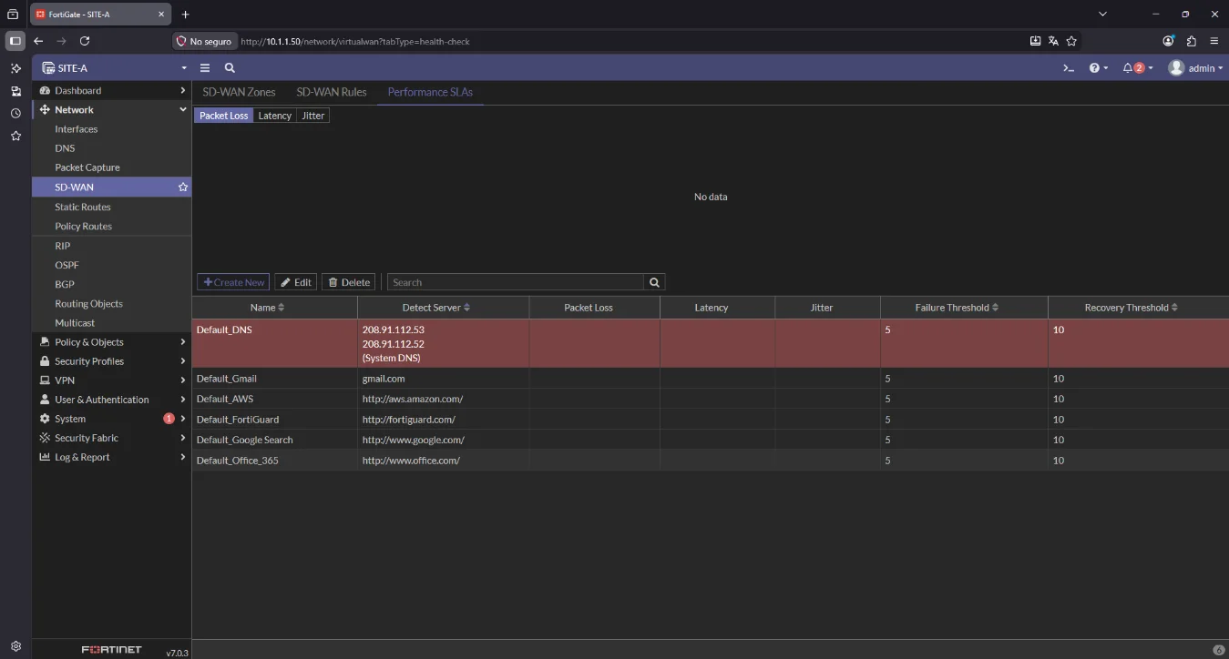
Task: Open the browser history sidebar icon
Action: (x=15, y=114)
